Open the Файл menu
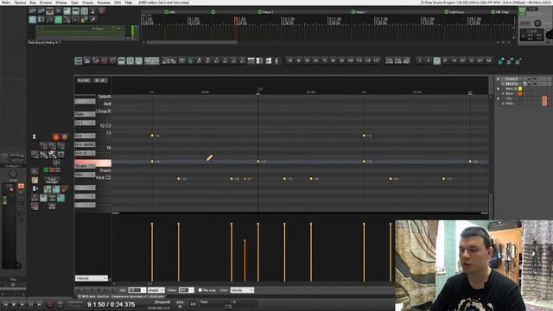Viewport: 553px width, 311px height. [6, 3]
